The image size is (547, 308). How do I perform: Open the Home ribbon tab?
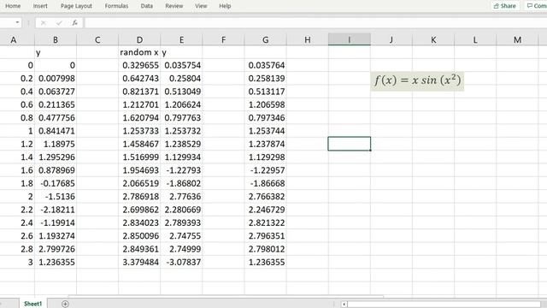[x=13, y=6]
